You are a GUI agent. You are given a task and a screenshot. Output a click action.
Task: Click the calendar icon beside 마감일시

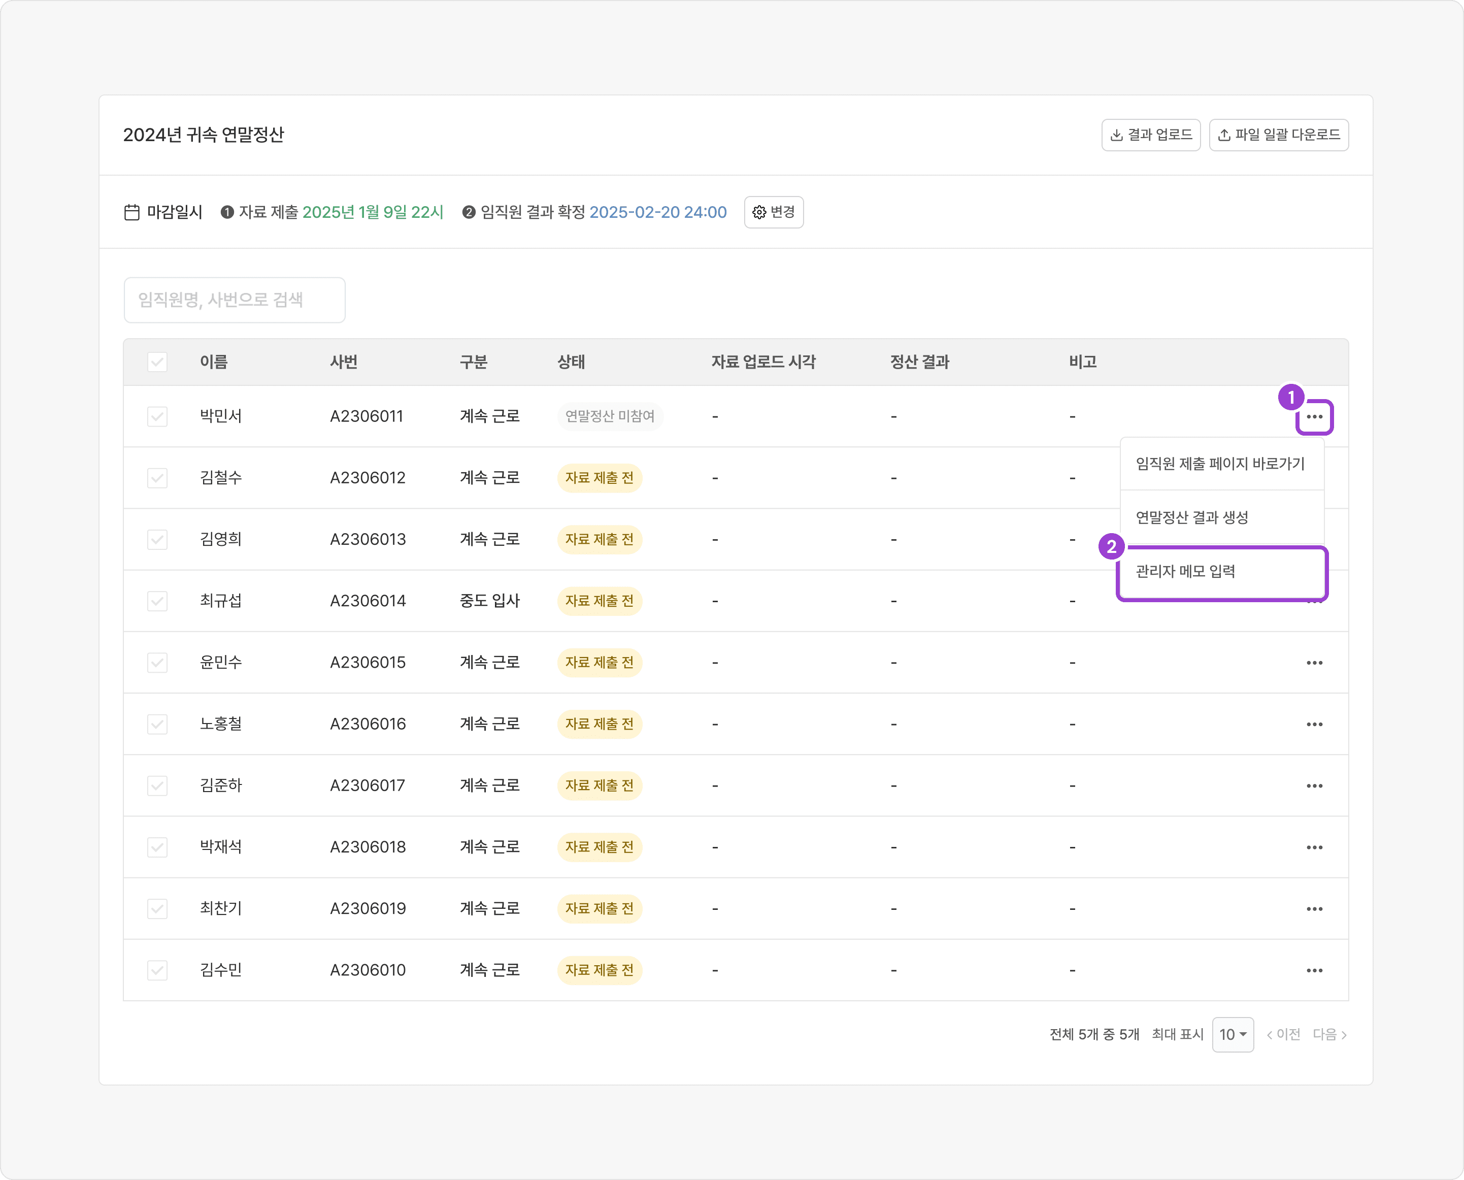(x=132, y=212)
